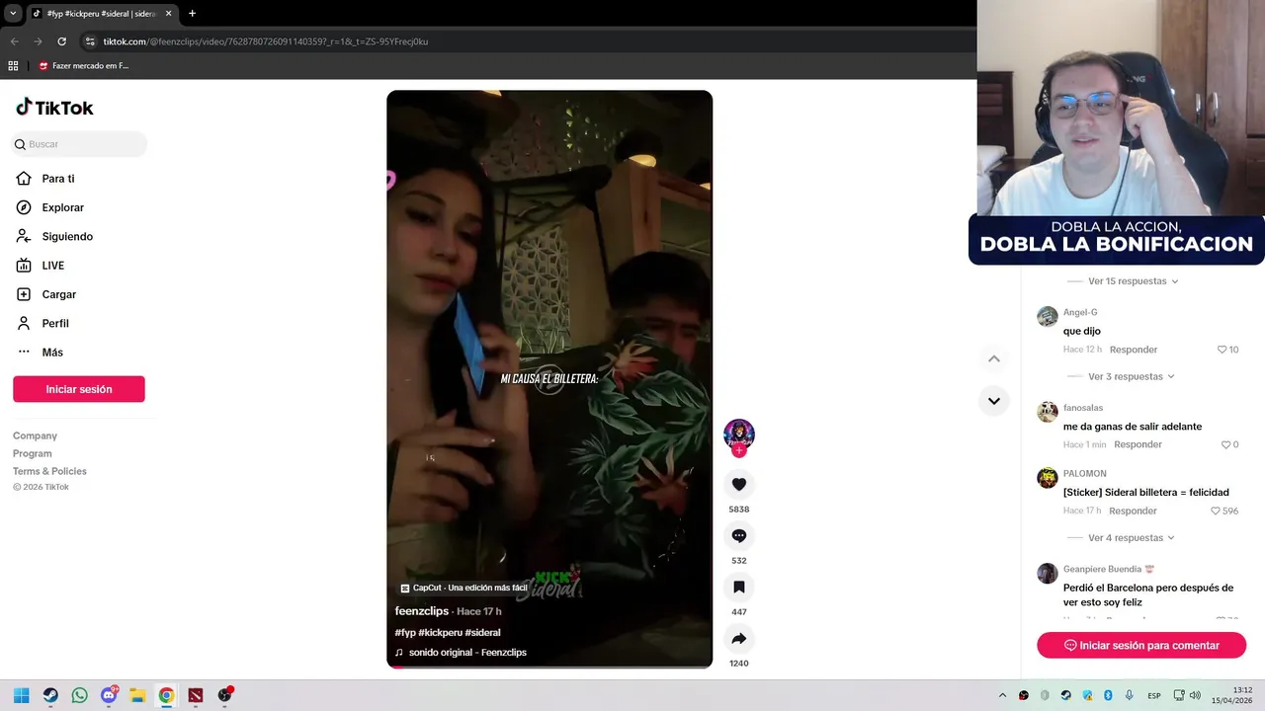The height and width of the screenshot is (711, 1265).
Task: Open feenzclips creator avatar
Action: point(739,434)
